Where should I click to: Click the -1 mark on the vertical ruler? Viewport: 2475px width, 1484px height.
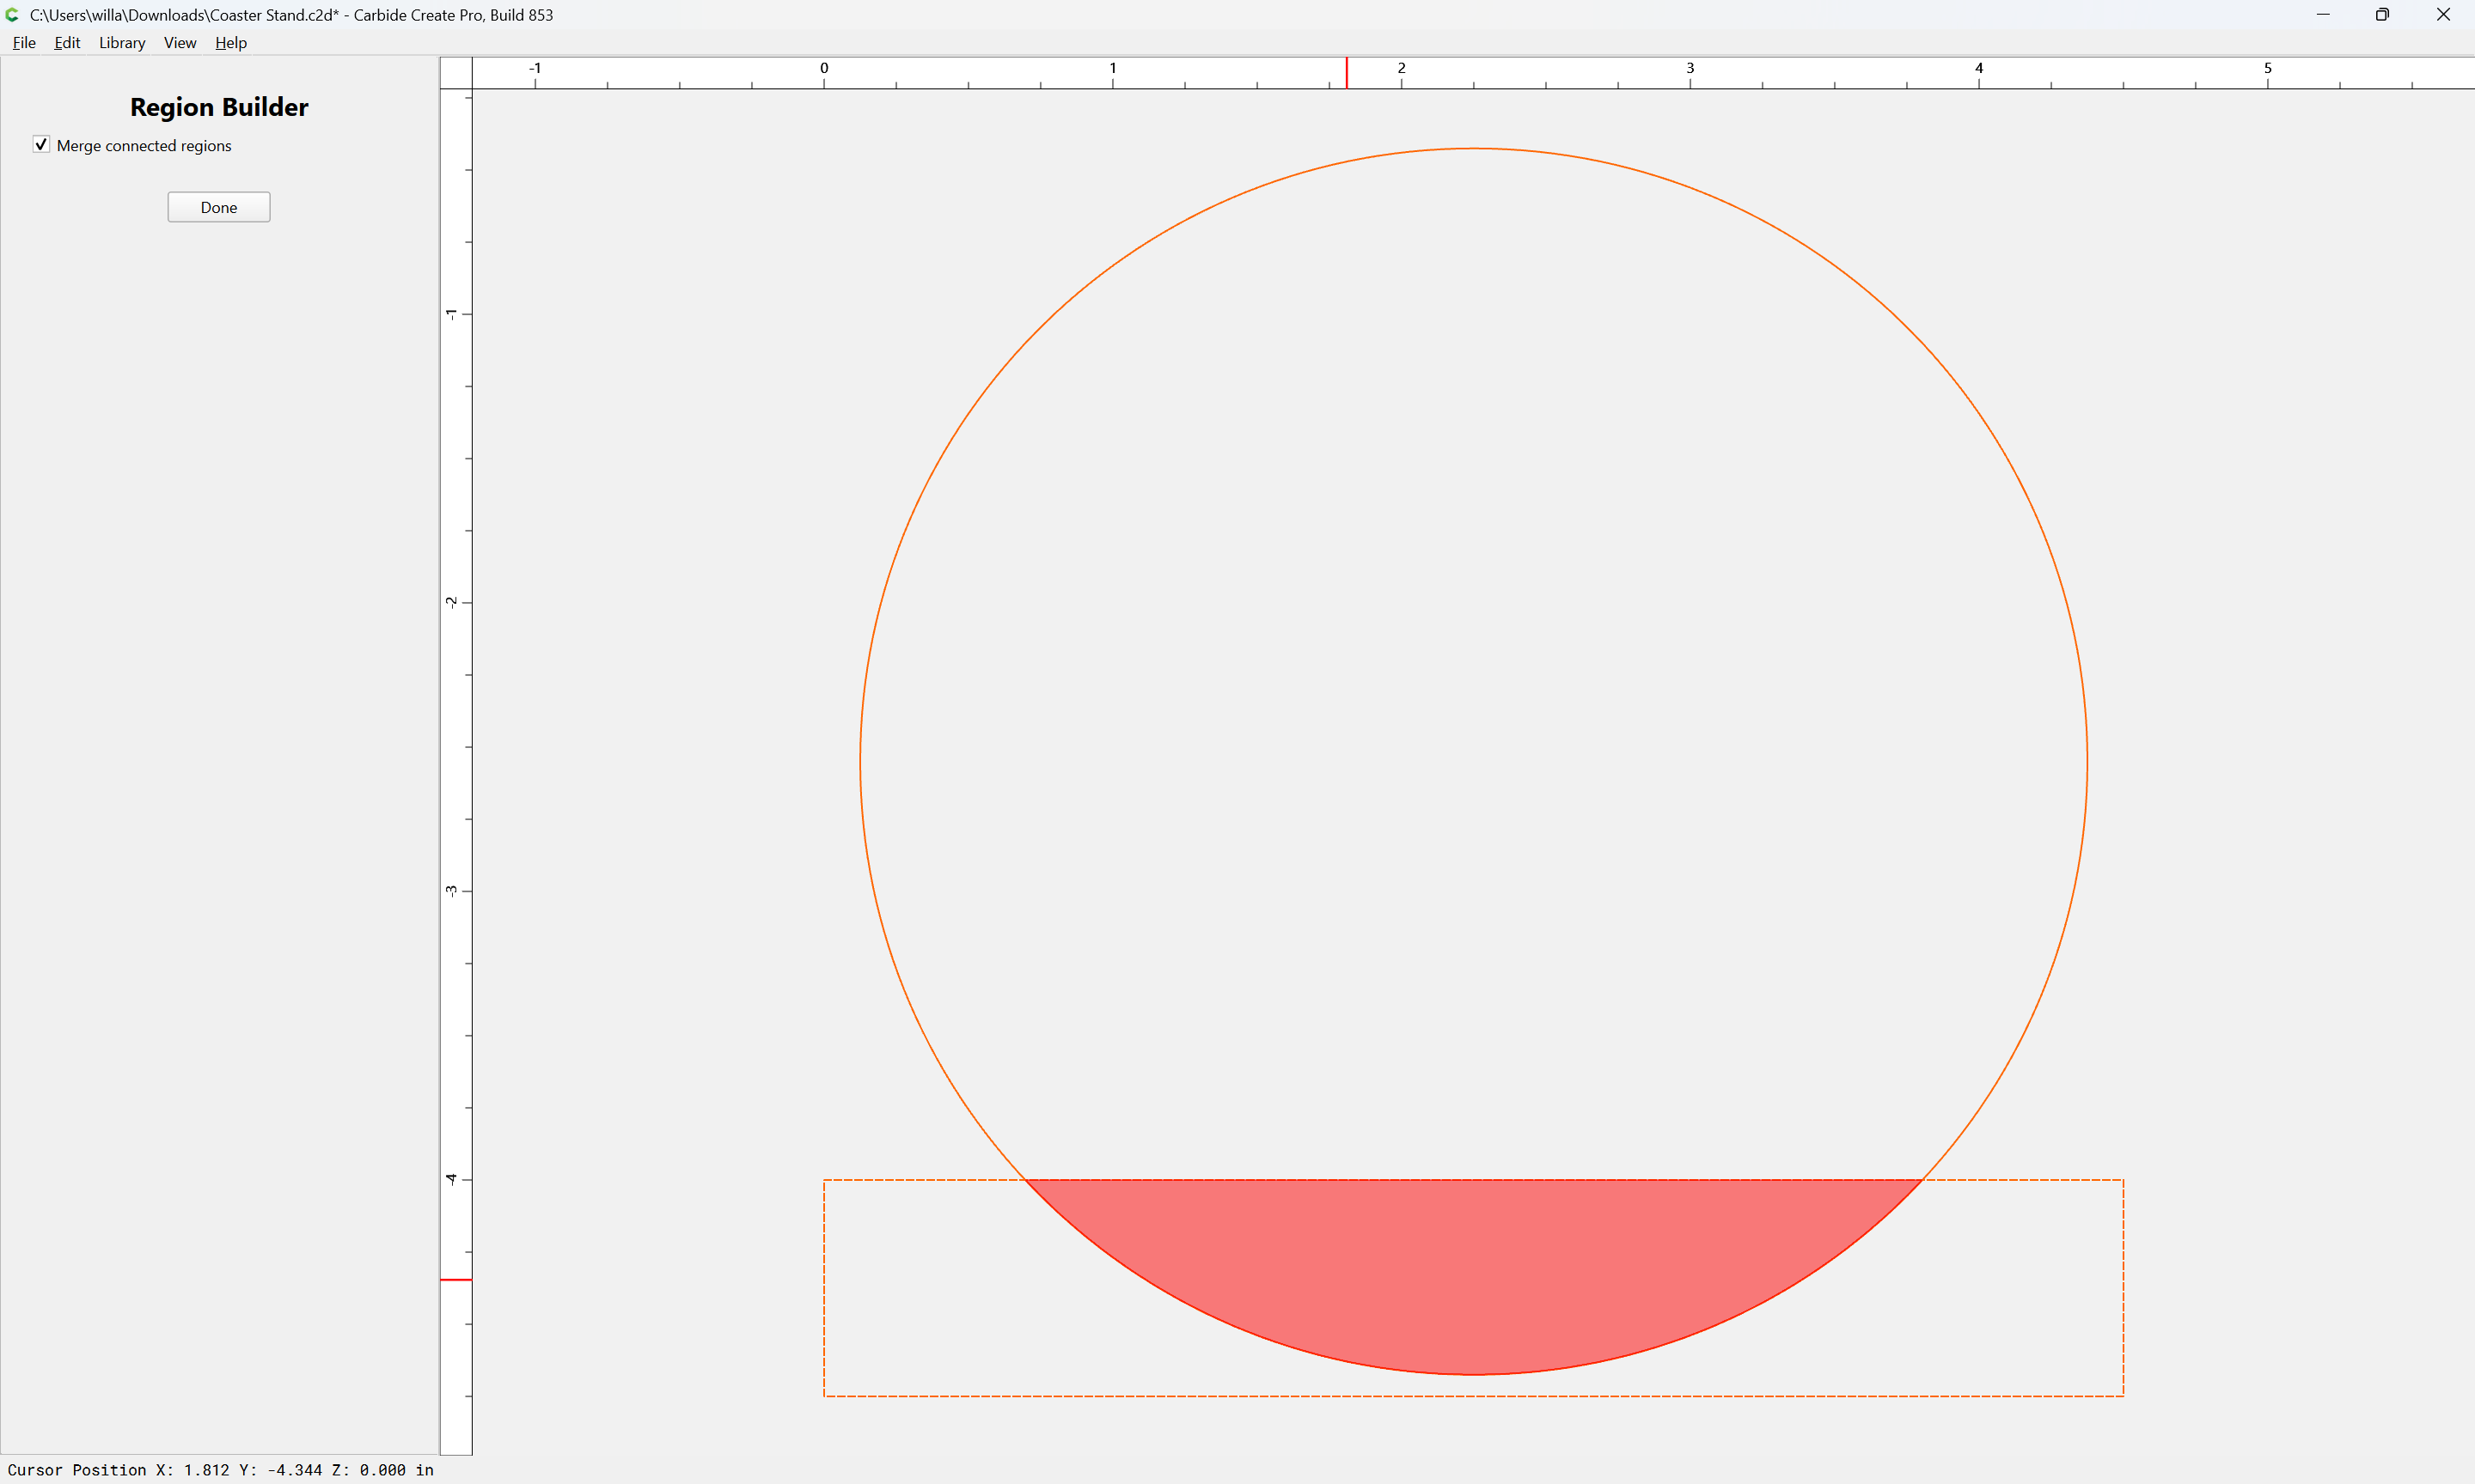(x=452, y=314)
